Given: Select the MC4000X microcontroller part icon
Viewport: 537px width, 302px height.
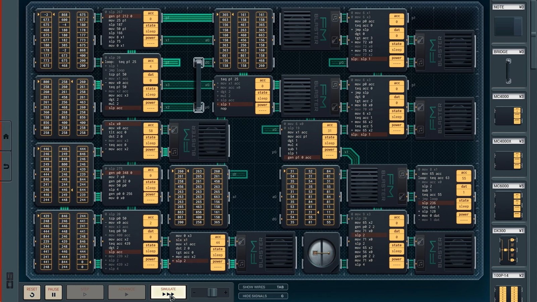Looking at the screenshot, I should pos(508,160).
